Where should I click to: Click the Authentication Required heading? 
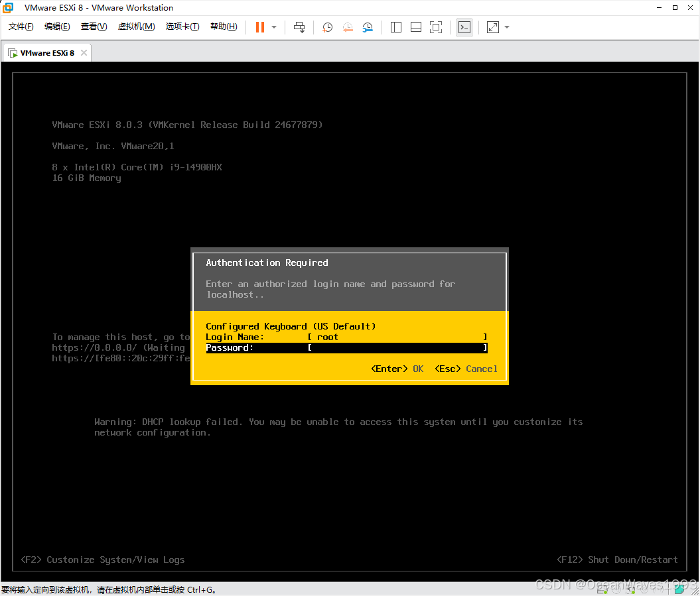267,263
